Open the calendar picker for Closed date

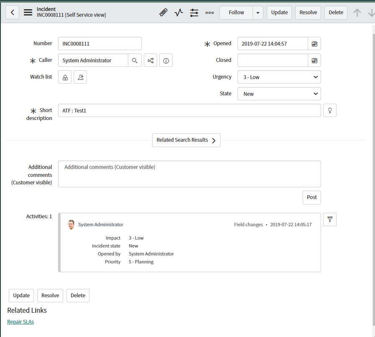(x=314, y=60)
